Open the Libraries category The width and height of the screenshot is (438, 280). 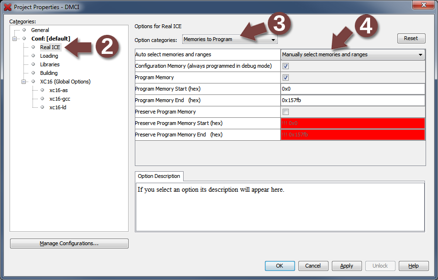[x=50, y=64]
